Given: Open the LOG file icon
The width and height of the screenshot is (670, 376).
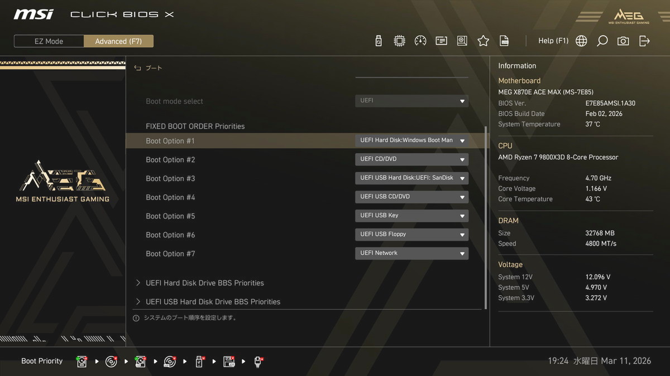Looking at the screenshot, I should tap(504, 41).
